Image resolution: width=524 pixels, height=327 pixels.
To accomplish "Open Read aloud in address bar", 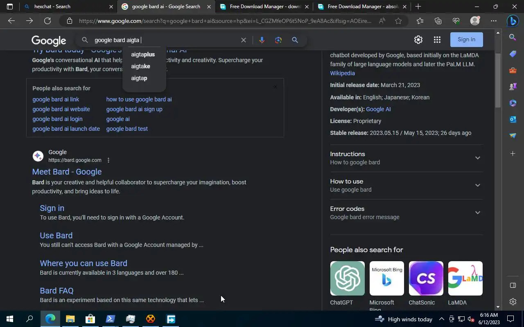I will [x=382, y=21].
